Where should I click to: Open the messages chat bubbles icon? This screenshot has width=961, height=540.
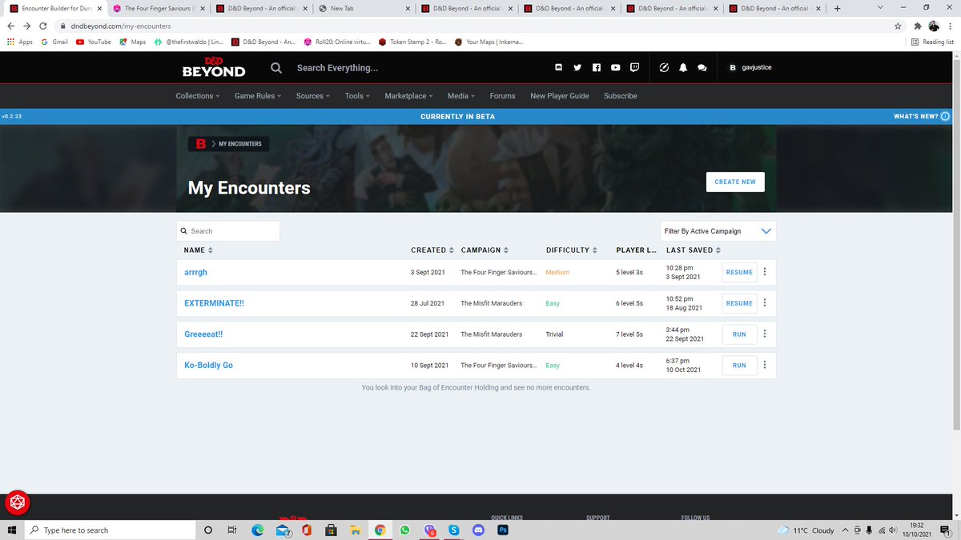pos(702,68)
